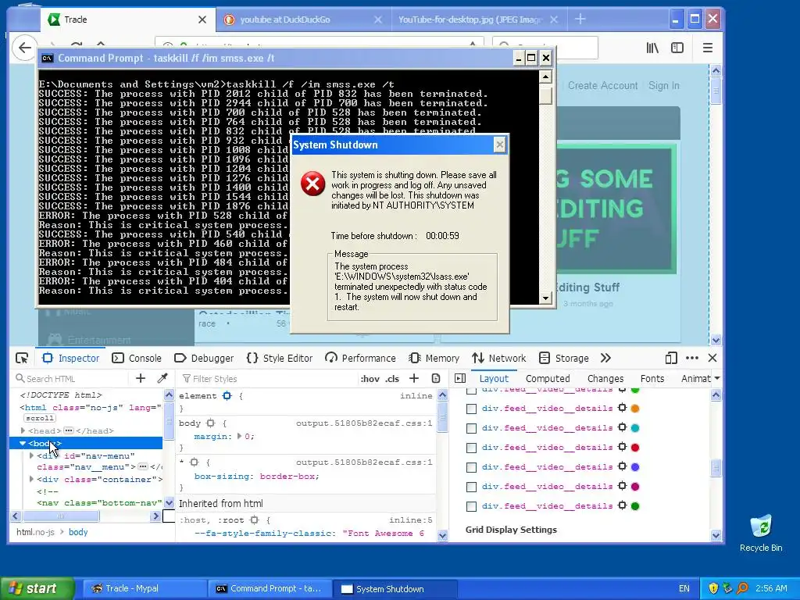The height and width of the screenshot is (600, 800).
Task: Open the Fonts sidebar tab
Action: [x=652, y=379]
